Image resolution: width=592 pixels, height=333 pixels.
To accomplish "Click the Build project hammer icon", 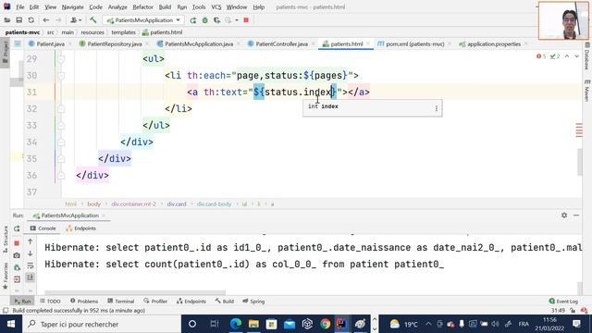I will click(92, 20).
